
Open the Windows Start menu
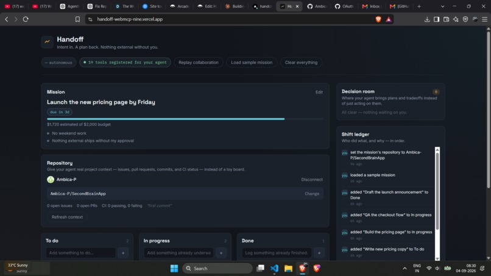pos(174,269)
